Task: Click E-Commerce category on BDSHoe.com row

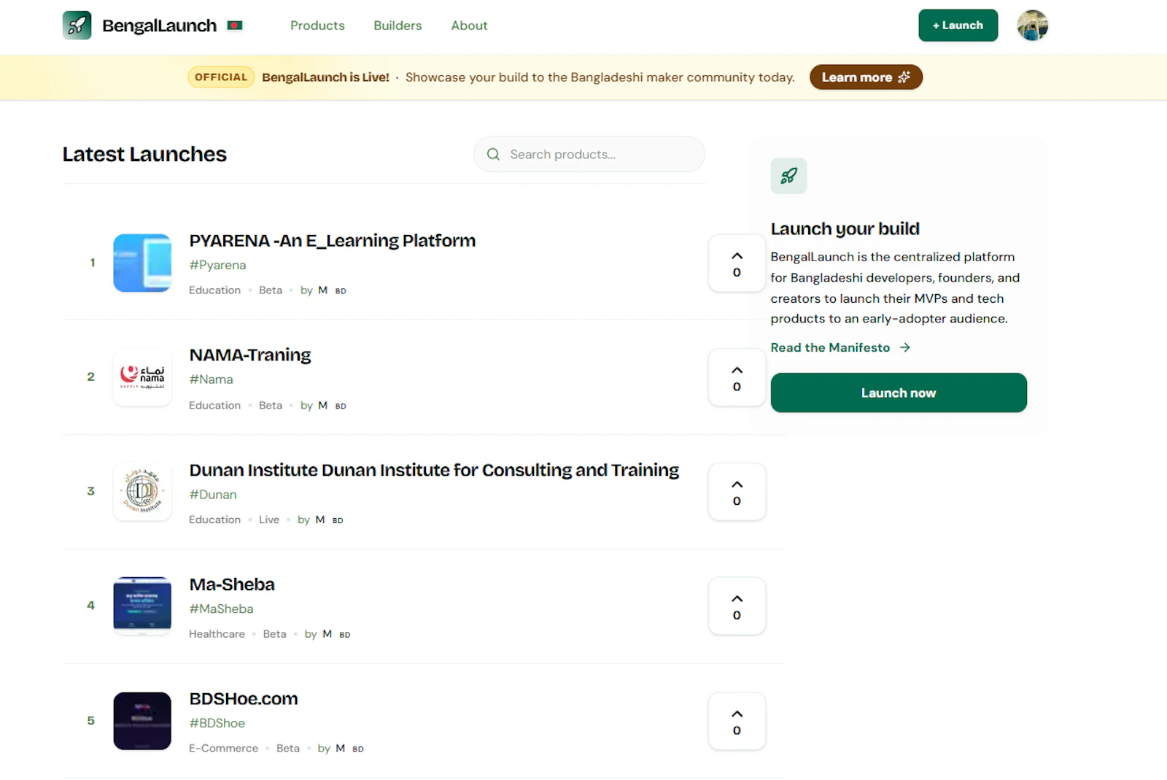Action: pyautogui.click(x=223, y=749)
